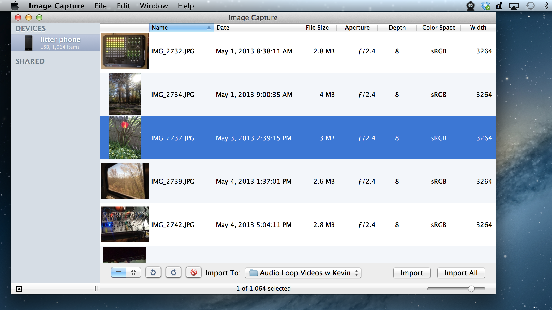Screen dimensions: 552x310
Task: Delete selected image with the red prohibit icon
Action: click(x=194, y=272)
